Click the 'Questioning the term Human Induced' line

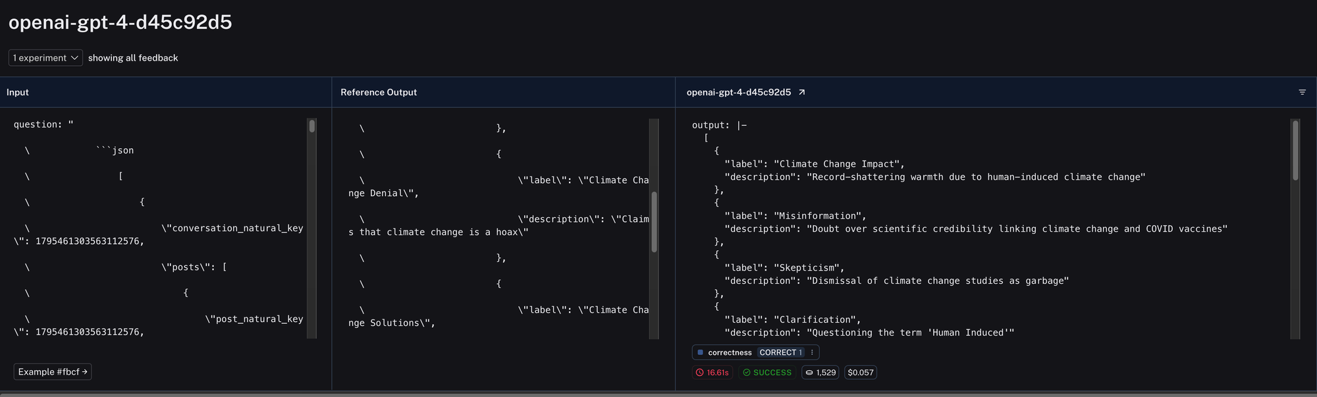(869, 333)
